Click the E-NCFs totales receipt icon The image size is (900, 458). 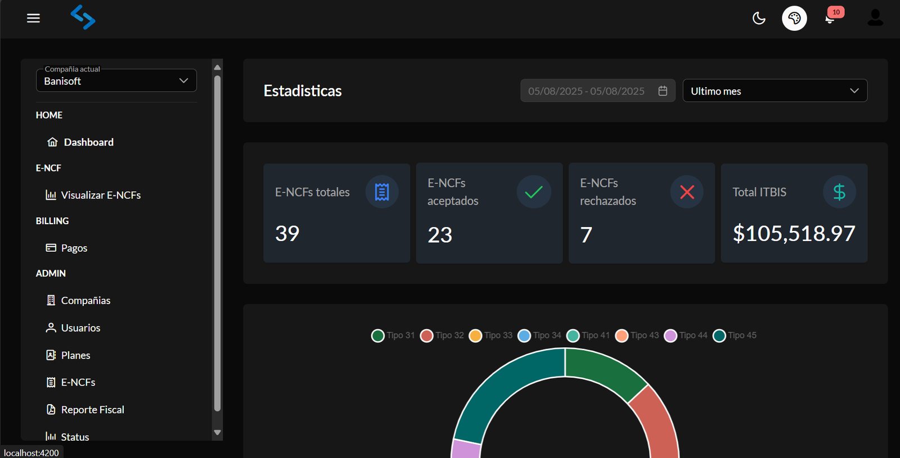(x=382, y=192)
